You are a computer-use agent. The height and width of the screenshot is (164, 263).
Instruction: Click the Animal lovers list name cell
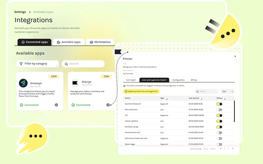(x=132, y=133)
